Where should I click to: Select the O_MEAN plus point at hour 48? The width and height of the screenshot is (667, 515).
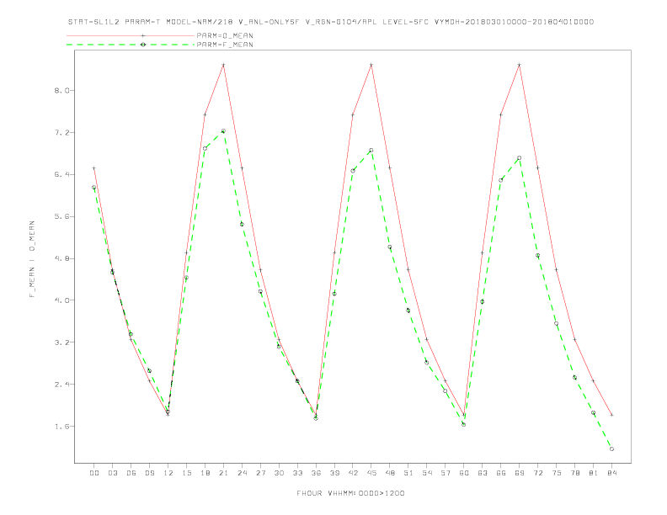[x=390, y=167]
